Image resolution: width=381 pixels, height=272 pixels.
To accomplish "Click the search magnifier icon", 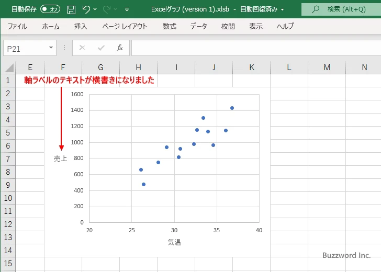I will pyautogui.click(x=316, y=9).
